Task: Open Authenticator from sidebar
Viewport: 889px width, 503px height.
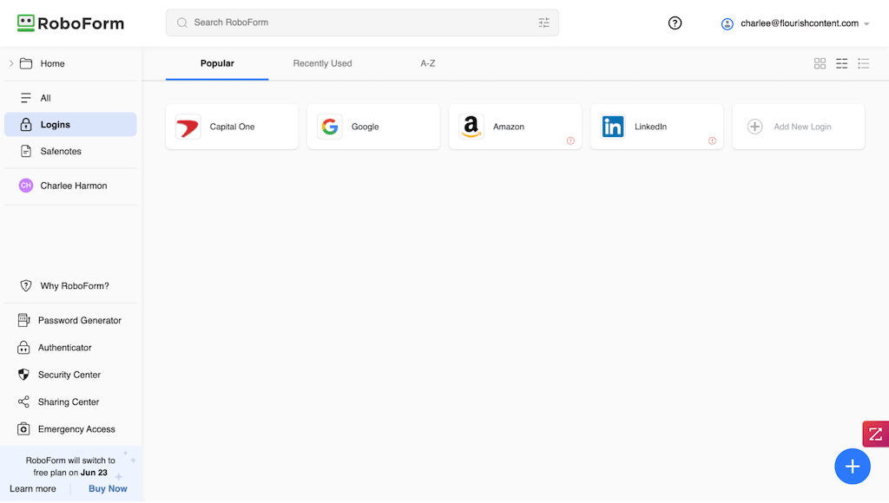Action: tap(64, 348)
